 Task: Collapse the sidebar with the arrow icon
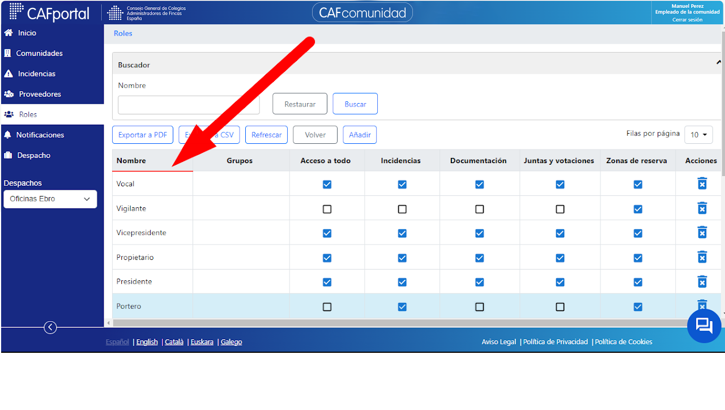pos(50,327)
